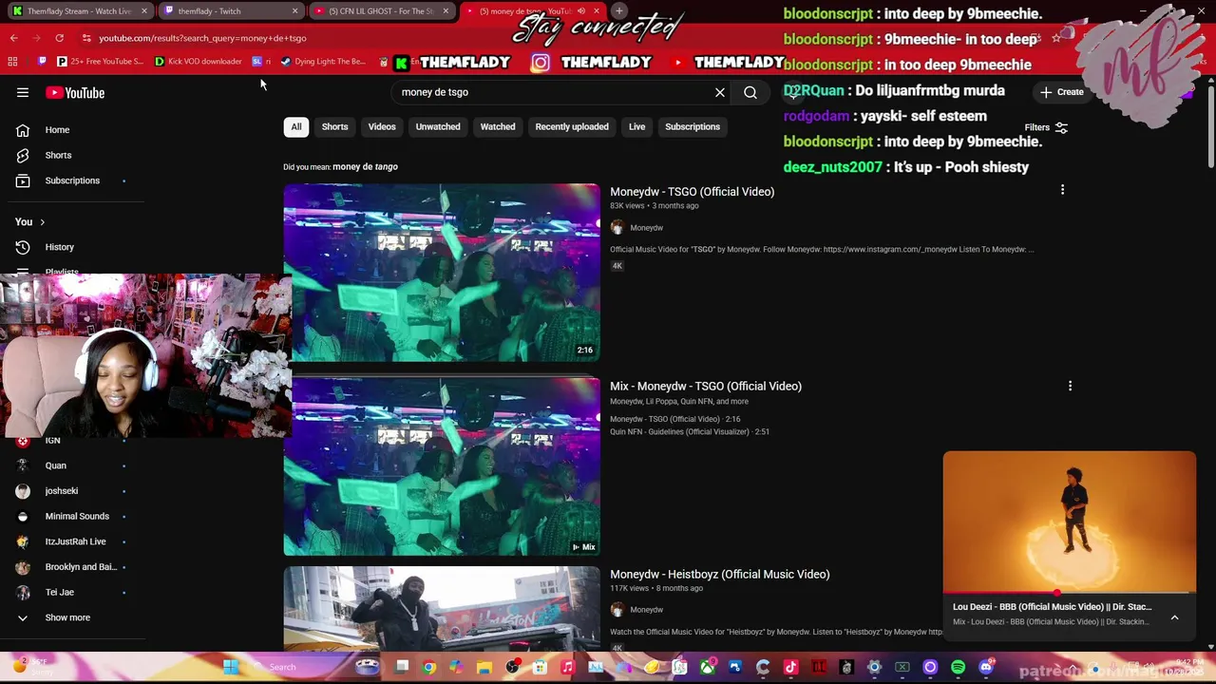The image size is (1216, 684).
Task: Open TikTok from the taskbar
Action: [790, 667]
